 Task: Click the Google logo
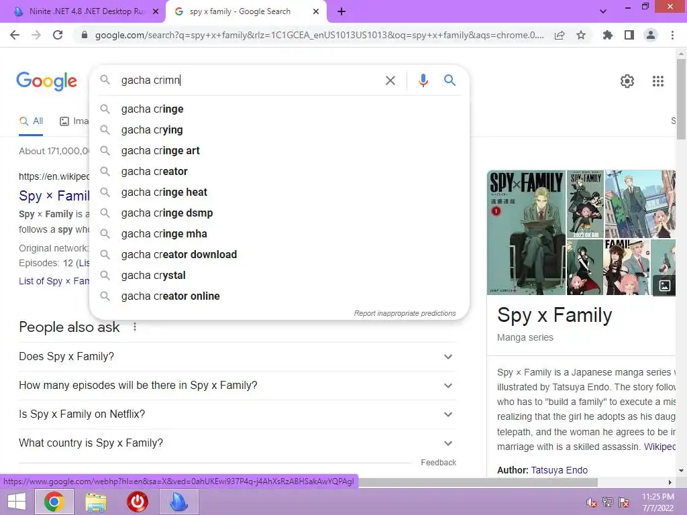point(46,81)
